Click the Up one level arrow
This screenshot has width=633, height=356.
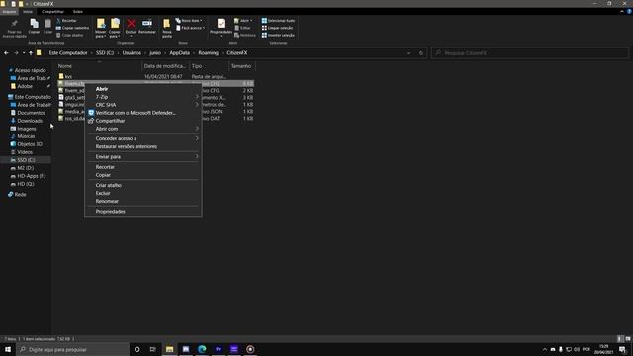(31, 52)
